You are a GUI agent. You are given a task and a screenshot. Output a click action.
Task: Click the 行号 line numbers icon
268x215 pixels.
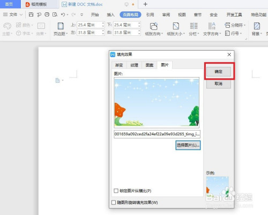pyautogui.click(x=227, y=33)
